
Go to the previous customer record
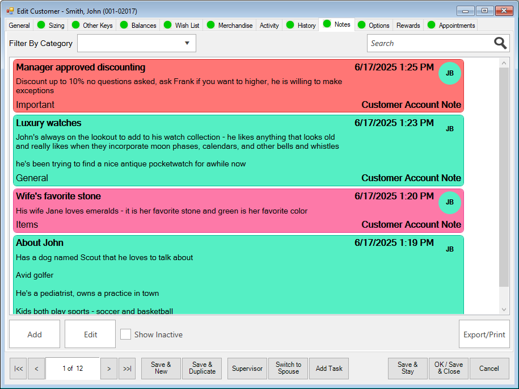(36, 369)
